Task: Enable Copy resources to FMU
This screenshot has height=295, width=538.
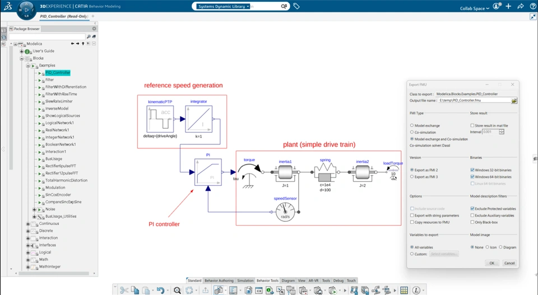Action: [x=412, y=222]
